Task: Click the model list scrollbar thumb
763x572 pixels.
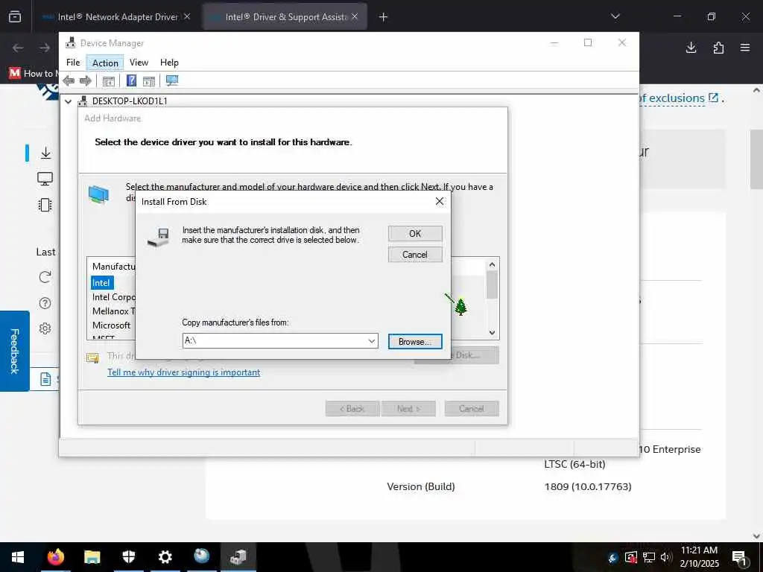Action: pyautogui.click(x=492, y=285)
